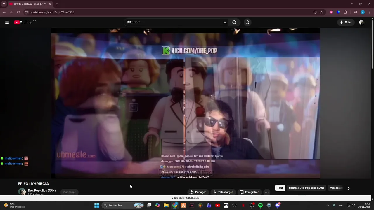The width and height of the screenshot is (374, 210).
Task: Expand the tab search dropdown
Action: [x=4, y=4]
